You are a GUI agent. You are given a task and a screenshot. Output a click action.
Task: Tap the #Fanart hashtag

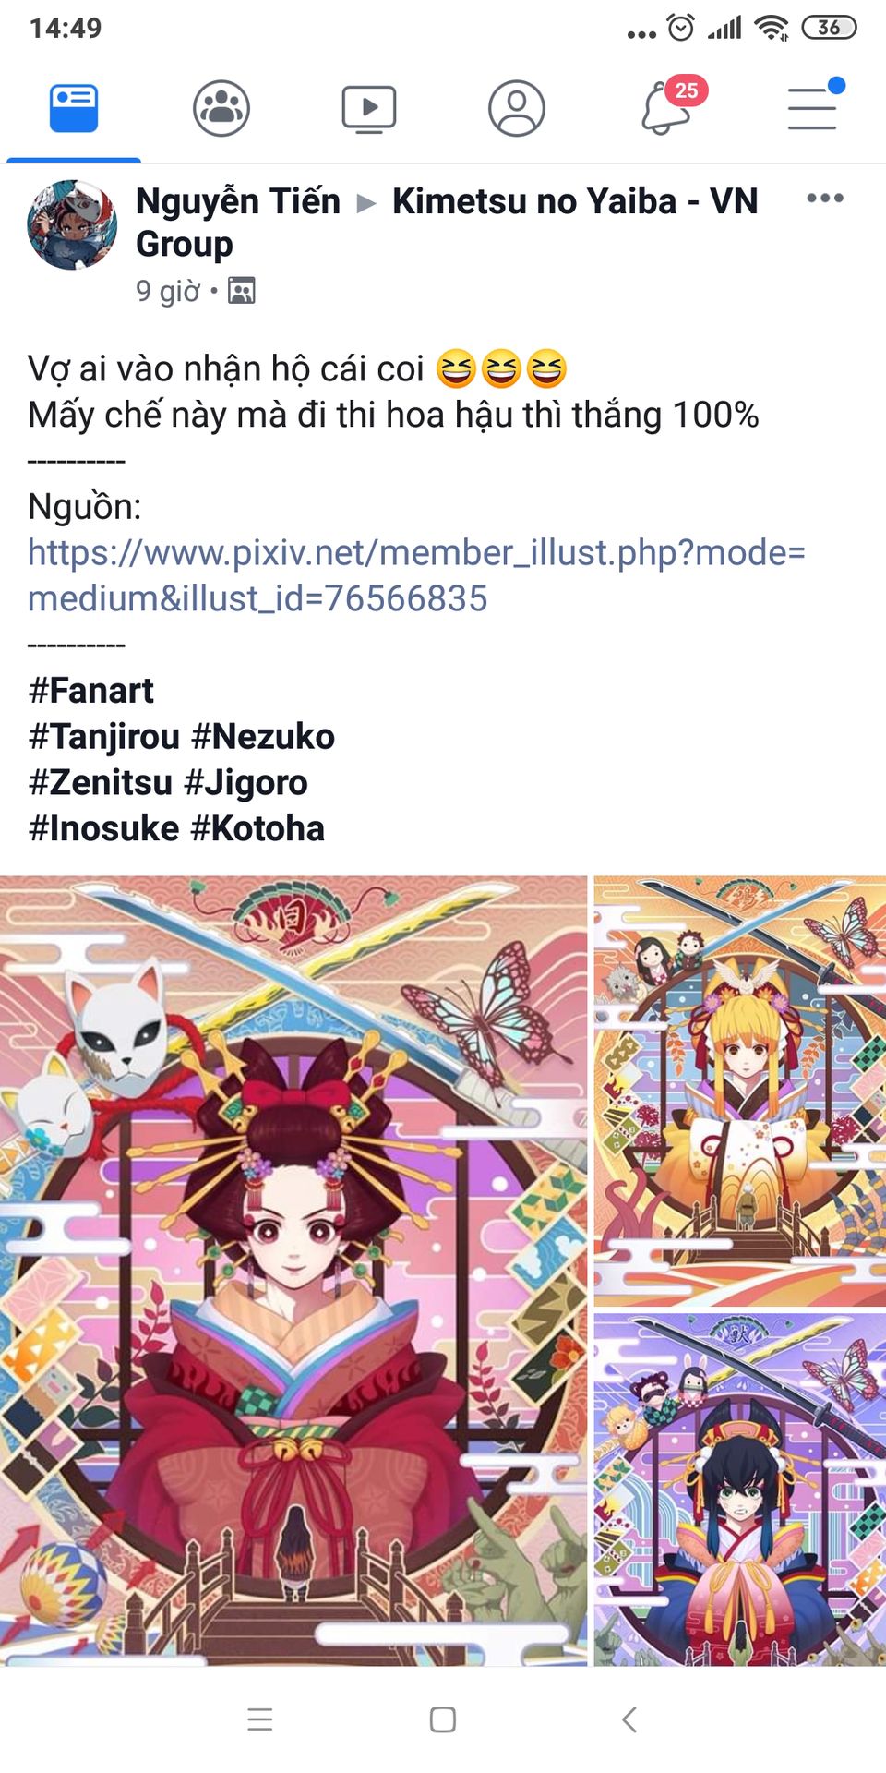point(91,691)
